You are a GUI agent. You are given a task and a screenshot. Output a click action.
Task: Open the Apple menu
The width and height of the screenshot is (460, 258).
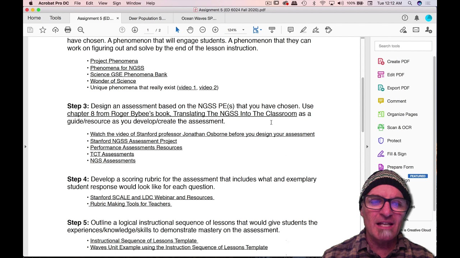[x=31, y=3]
